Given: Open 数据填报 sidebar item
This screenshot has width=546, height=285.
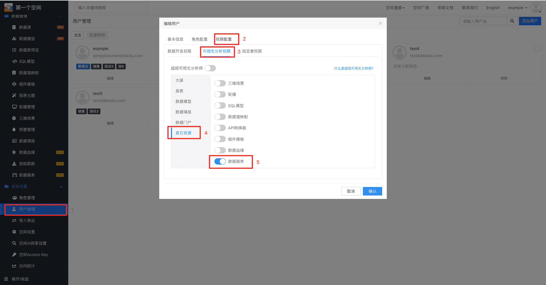Looking at the screenshot, I should tap(27, 141).
